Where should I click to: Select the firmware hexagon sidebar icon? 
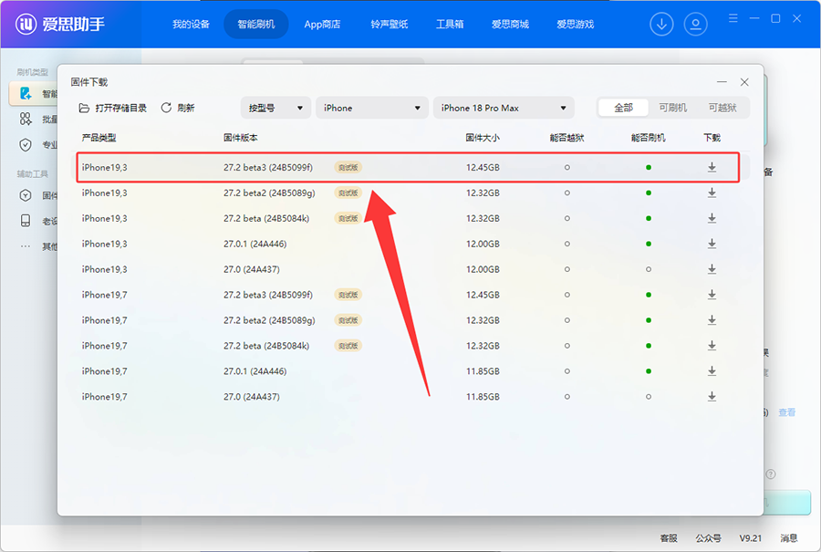click(x=26, y=195)
